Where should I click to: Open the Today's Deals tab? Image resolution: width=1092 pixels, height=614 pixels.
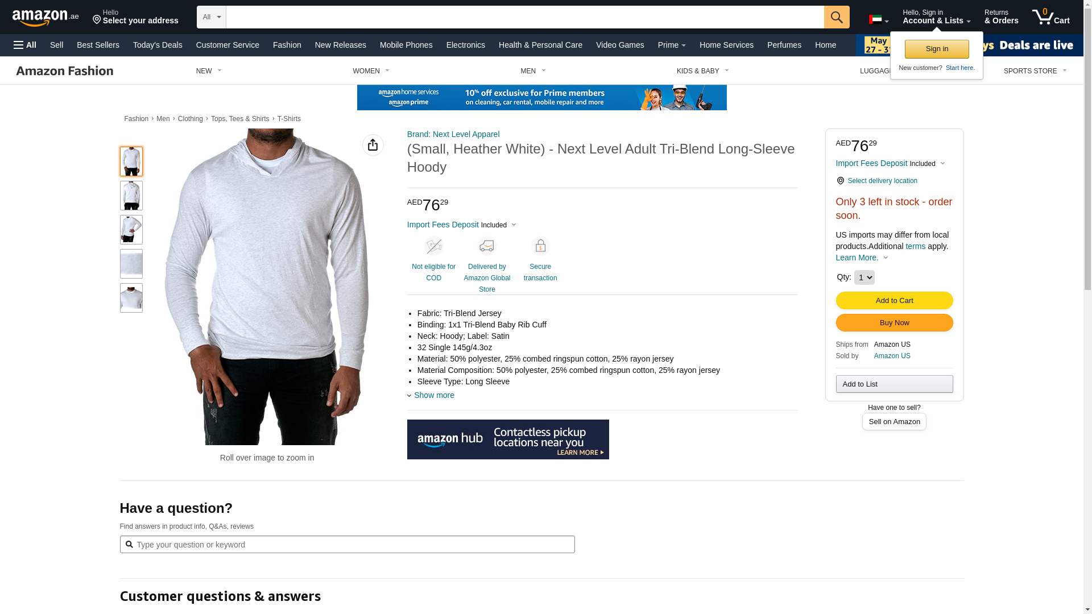pos(158,45)
